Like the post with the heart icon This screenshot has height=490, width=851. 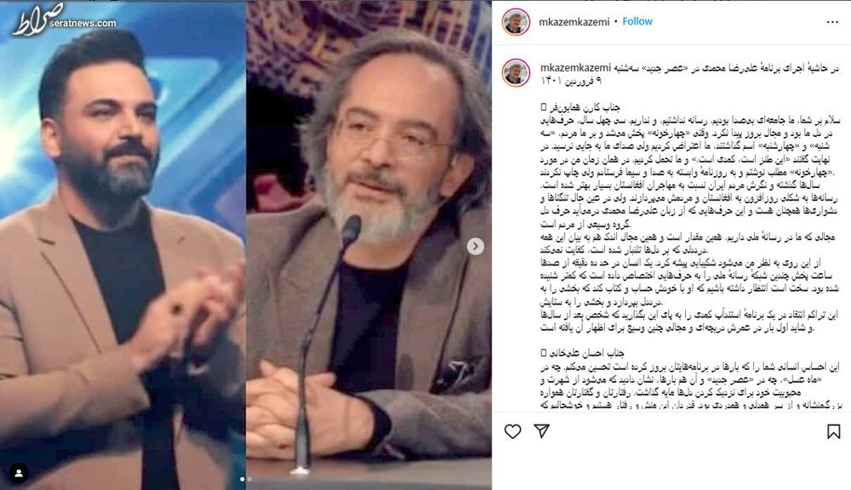(x=512, y=431)
